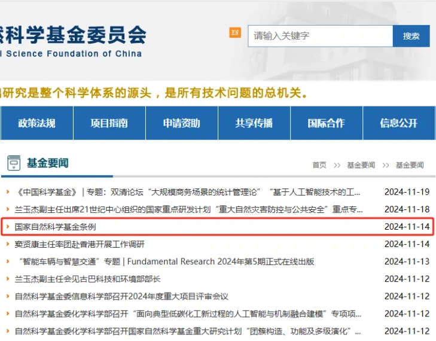Open the 申请资助 navigation menu
The image size is (436, 341).
[x=181, y=123]
